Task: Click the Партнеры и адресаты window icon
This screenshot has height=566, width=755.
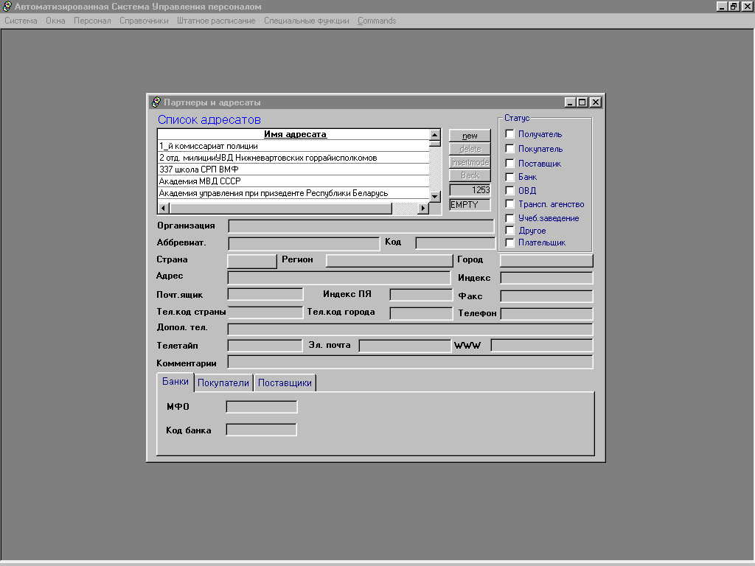Action: click(x=156, y=102)
